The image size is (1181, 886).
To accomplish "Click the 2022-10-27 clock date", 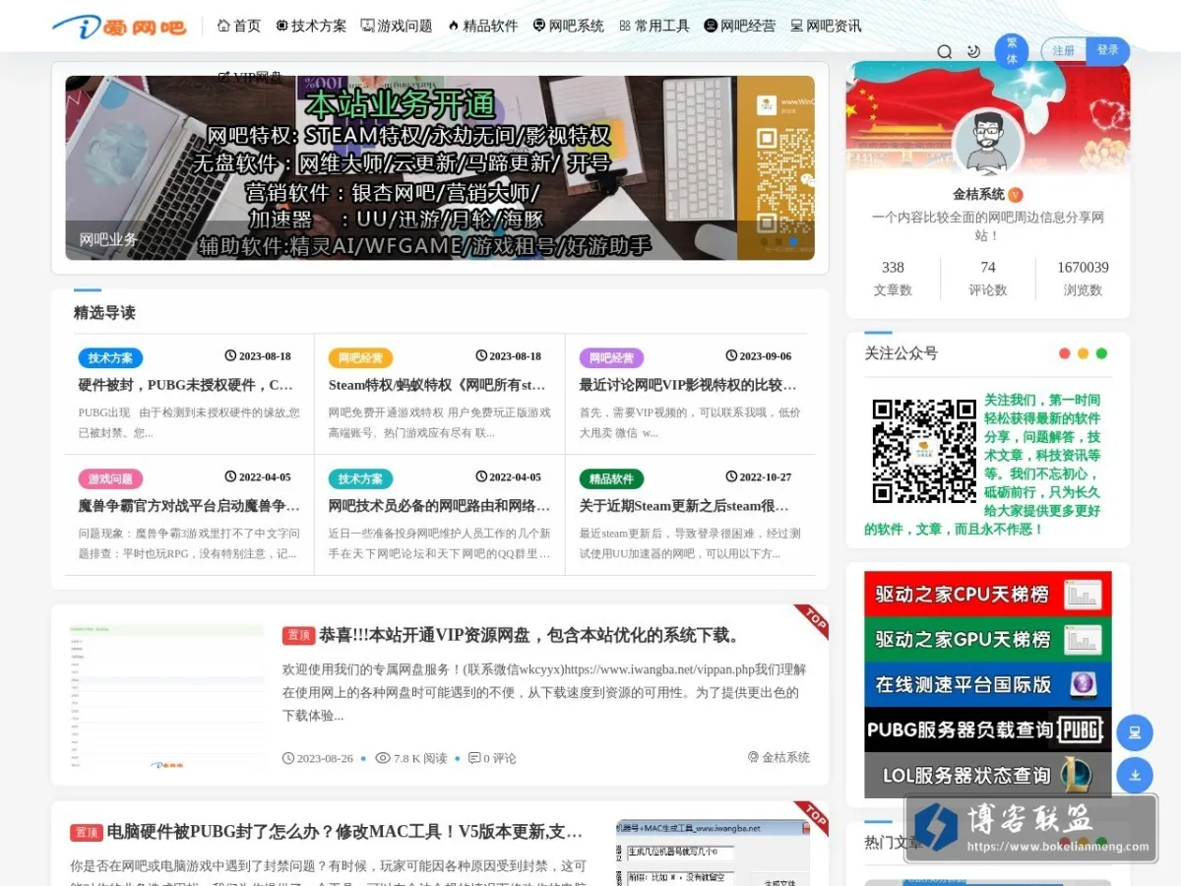I will coord(759,477).
